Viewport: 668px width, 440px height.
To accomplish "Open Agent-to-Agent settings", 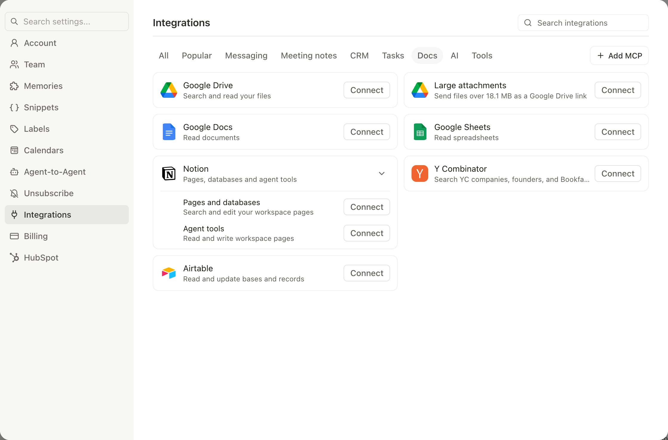I will pos(67,172).
